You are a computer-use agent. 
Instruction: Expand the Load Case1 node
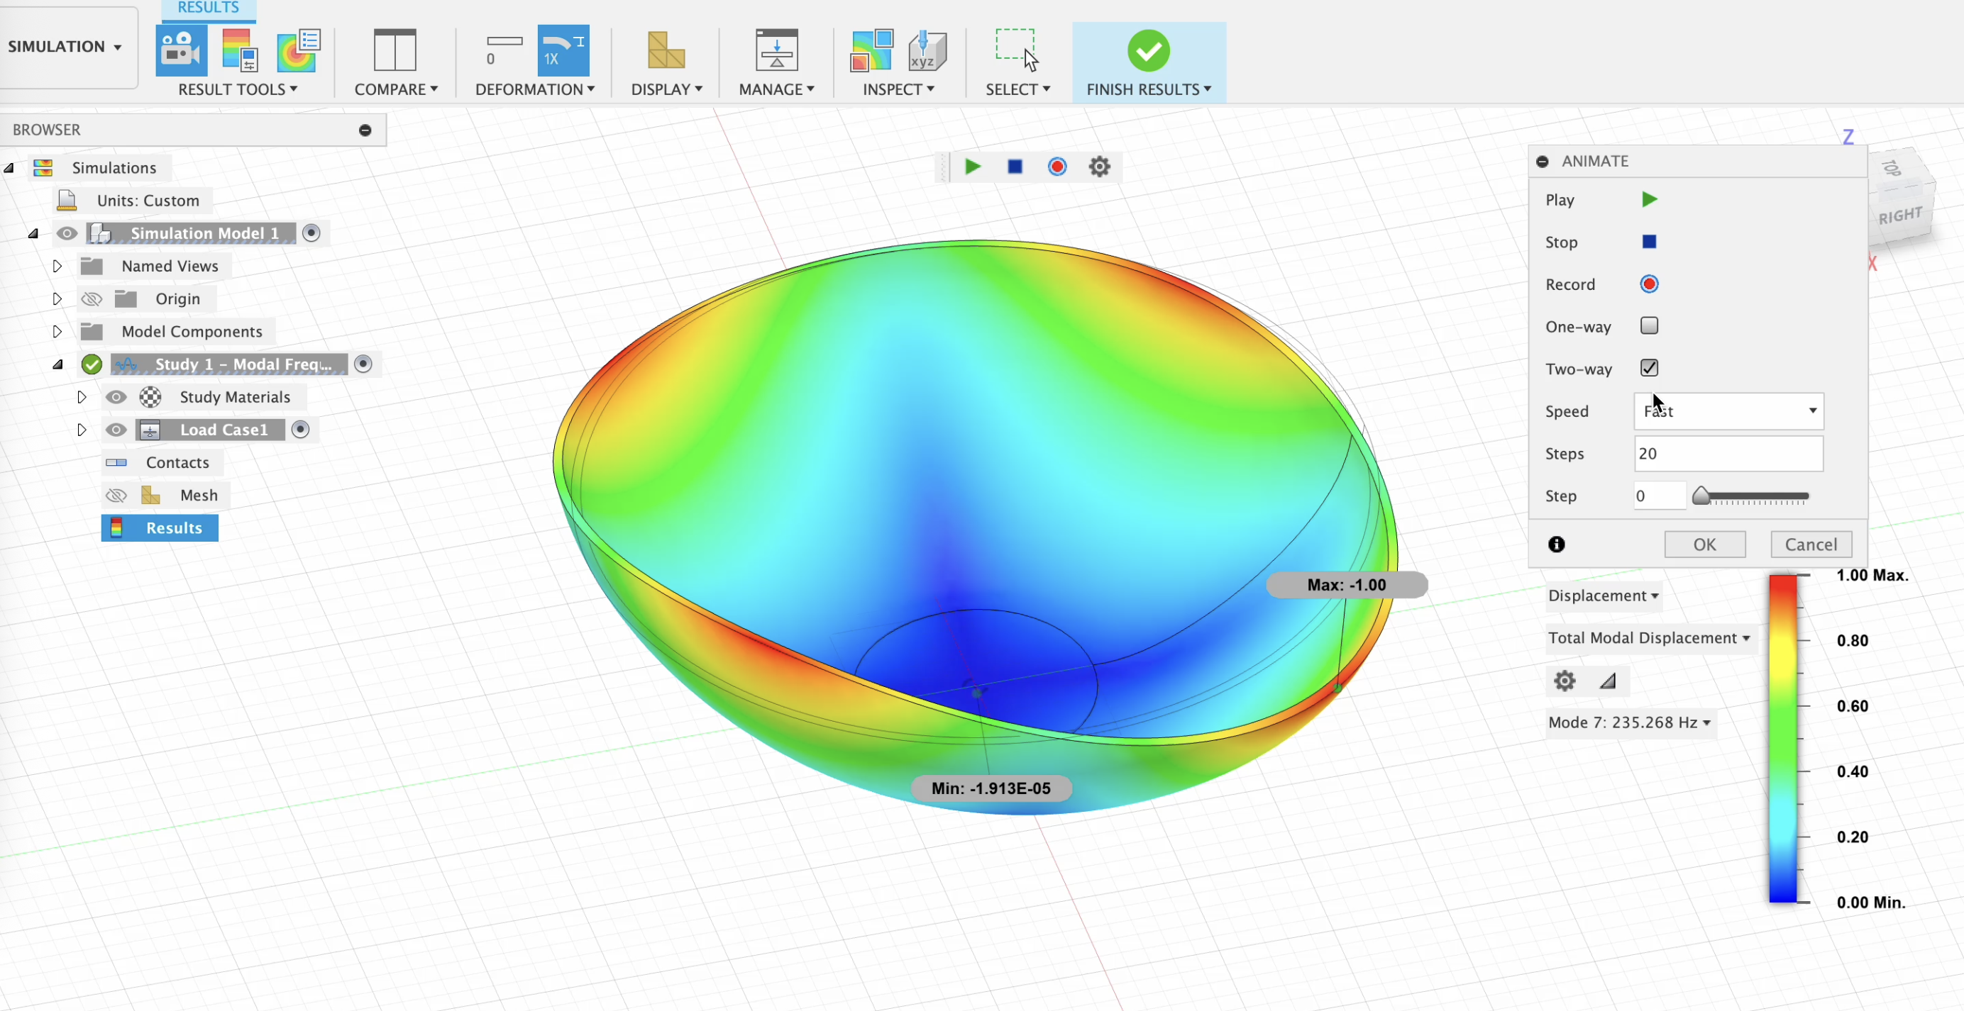click(x=82, y=430)
